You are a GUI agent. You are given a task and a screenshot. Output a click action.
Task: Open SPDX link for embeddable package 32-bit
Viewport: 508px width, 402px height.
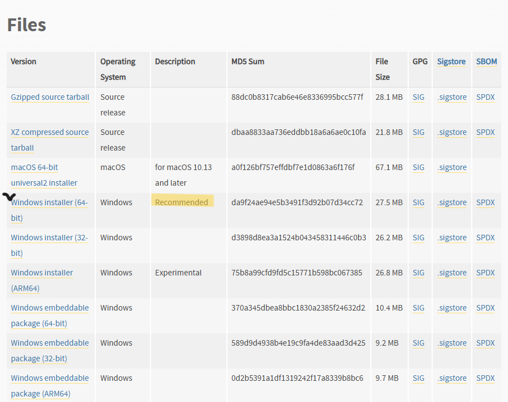pyautogui.click(x=485, y=343)
